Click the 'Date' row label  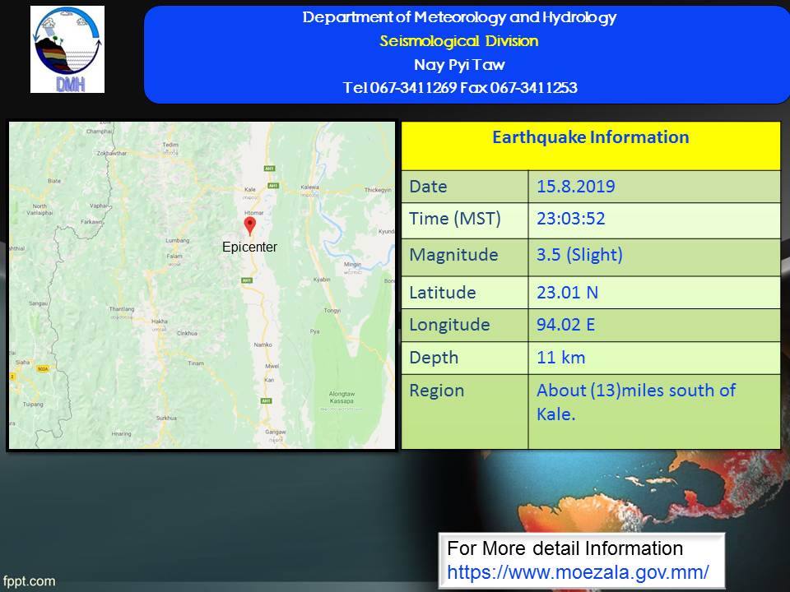(x=428, y=187)
